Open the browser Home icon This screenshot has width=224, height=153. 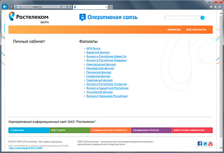coord(211,7)
